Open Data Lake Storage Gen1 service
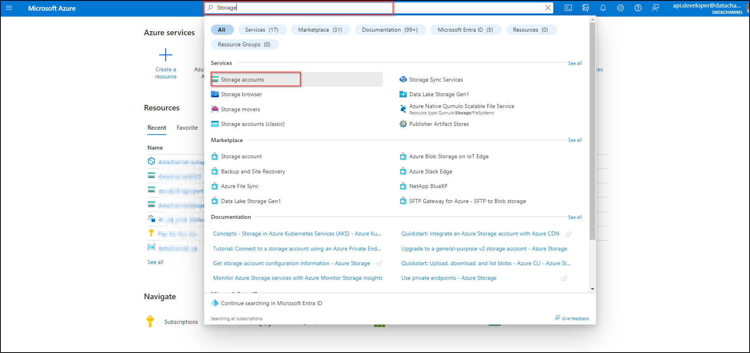The height and width of the screenshot is (353, 750). click(x=434, y=94)
